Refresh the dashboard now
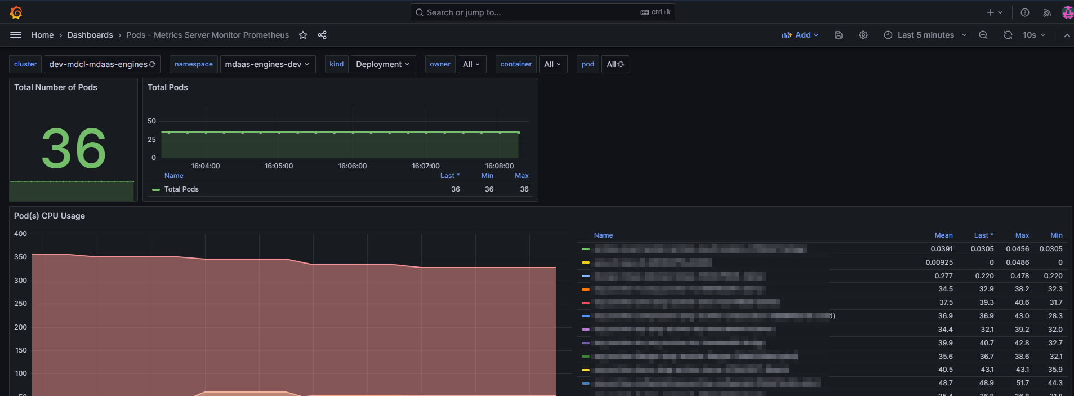This screenshot has height=396, width=1074. tap(1008, 35)
